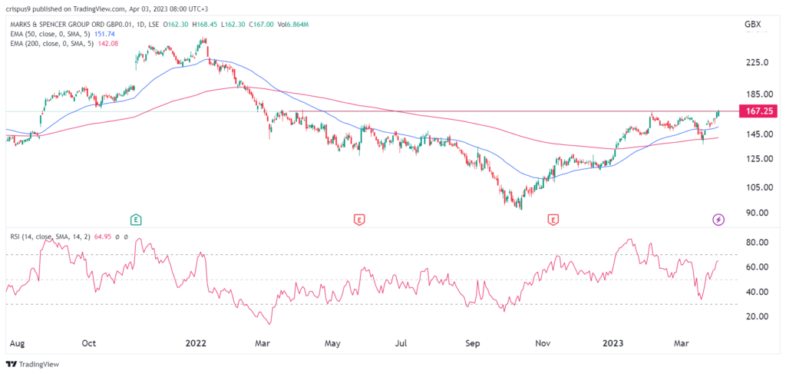786x374 pixels.
Task: Click the 2023 label on time axis
Action: (613, 343)
